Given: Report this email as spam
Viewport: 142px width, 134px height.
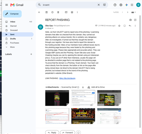Looking at the screenshot, I should pyautogui.click(x=52, y=12).
